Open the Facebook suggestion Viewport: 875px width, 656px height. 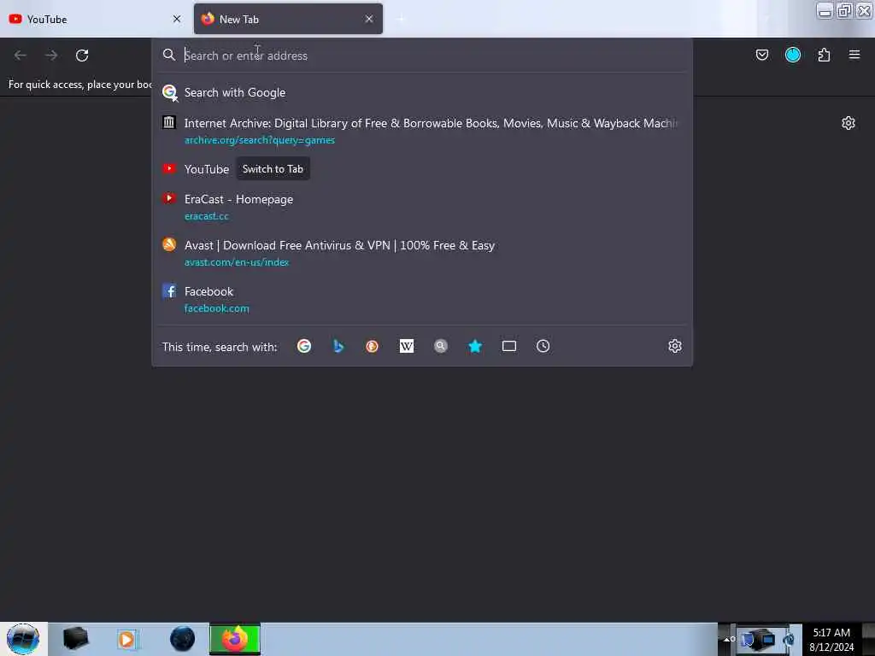pyautogui.click(x=422, y=299)
